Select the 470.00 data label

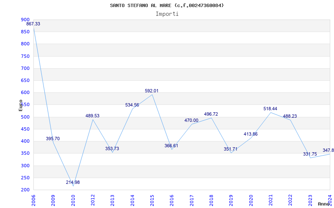coord(191,121)
